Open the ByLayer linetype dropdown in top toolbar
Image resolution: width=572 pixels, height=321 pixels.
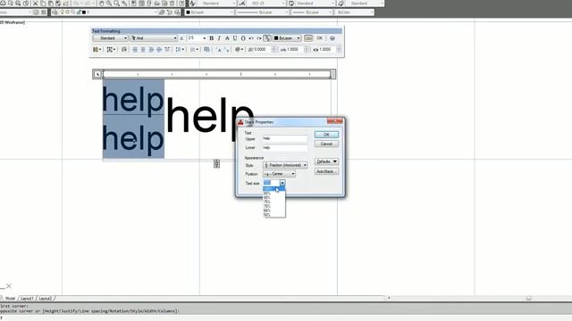pos(263,12)
